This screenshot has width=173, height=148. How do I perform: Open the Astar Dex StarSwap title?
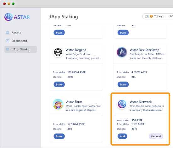(145, 50)
